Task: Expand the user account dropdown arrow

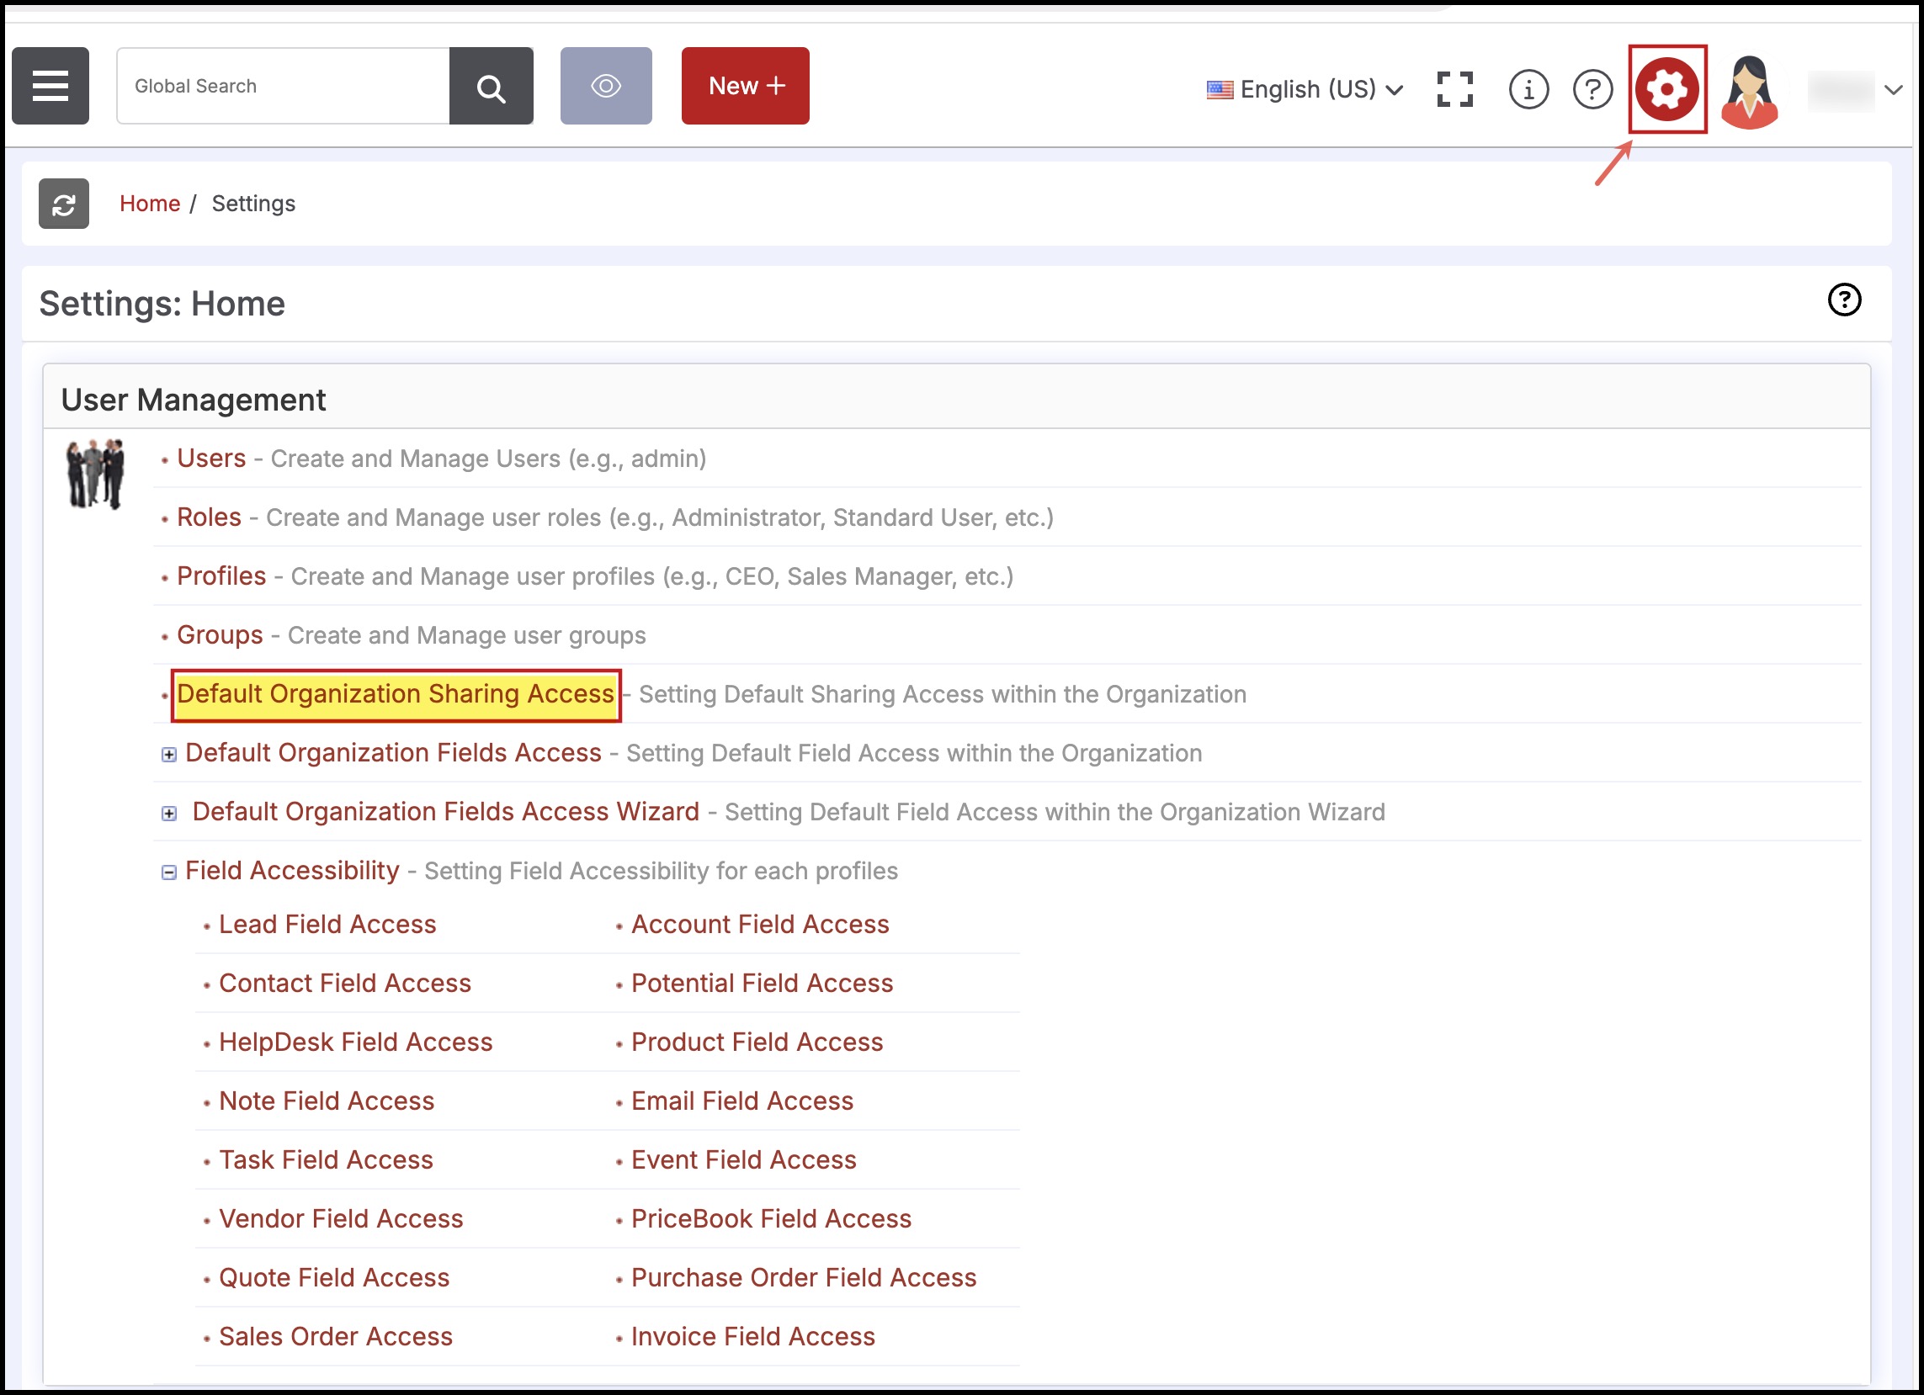Action: pyautogui.click(x=1894, y=89)
